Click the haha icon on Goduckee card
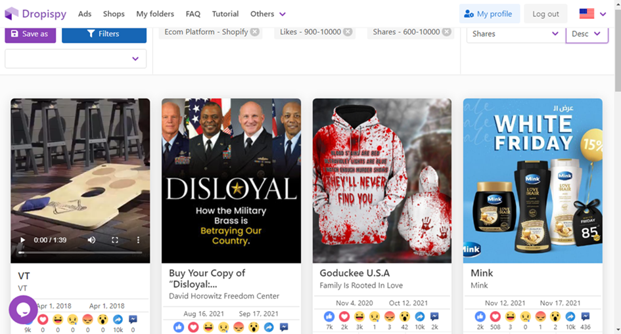 tap(359, 316)
